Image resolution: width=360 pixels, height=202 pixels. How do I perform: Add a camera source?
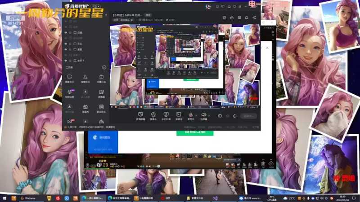153,116
